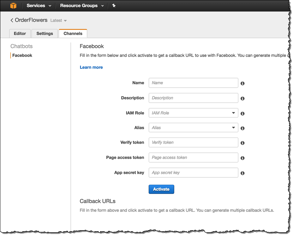Click the info icon beside Alias dropdown
This screenshot has height=236, width=294.
[242, 128]
